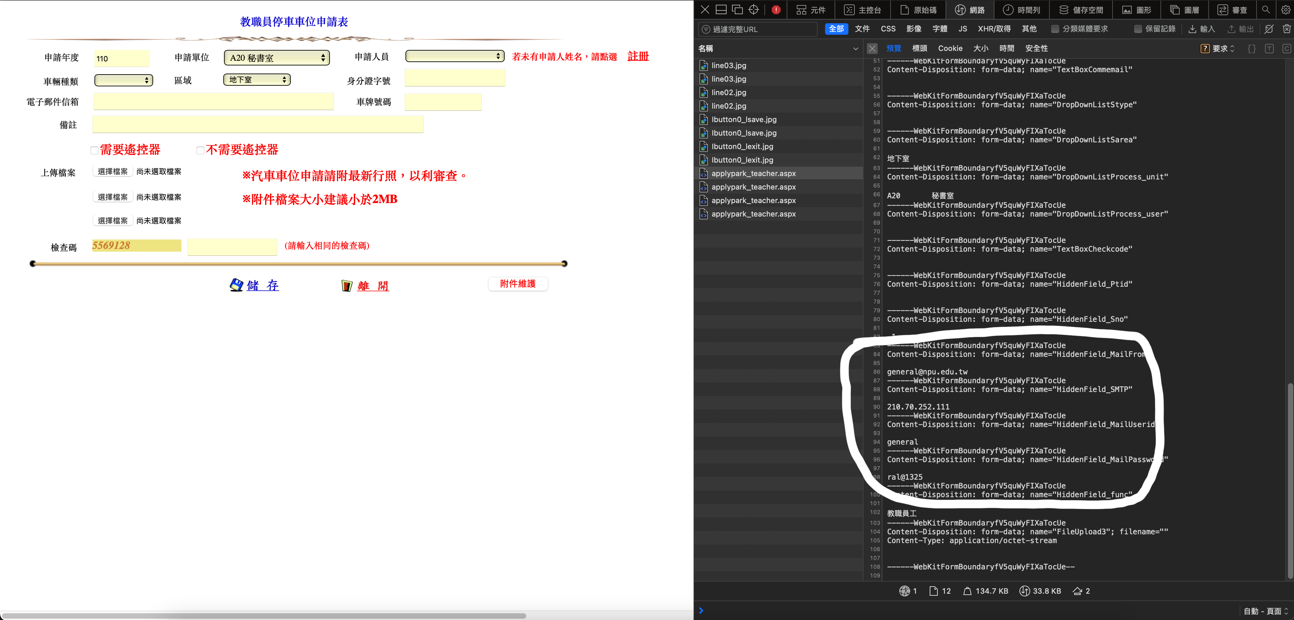Switch to the 元件 tab

pos(811,9)
